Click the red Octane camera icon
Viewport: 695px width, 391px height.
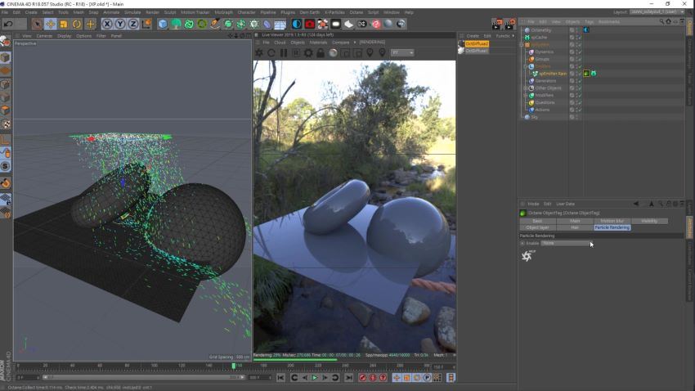point(310,24)
